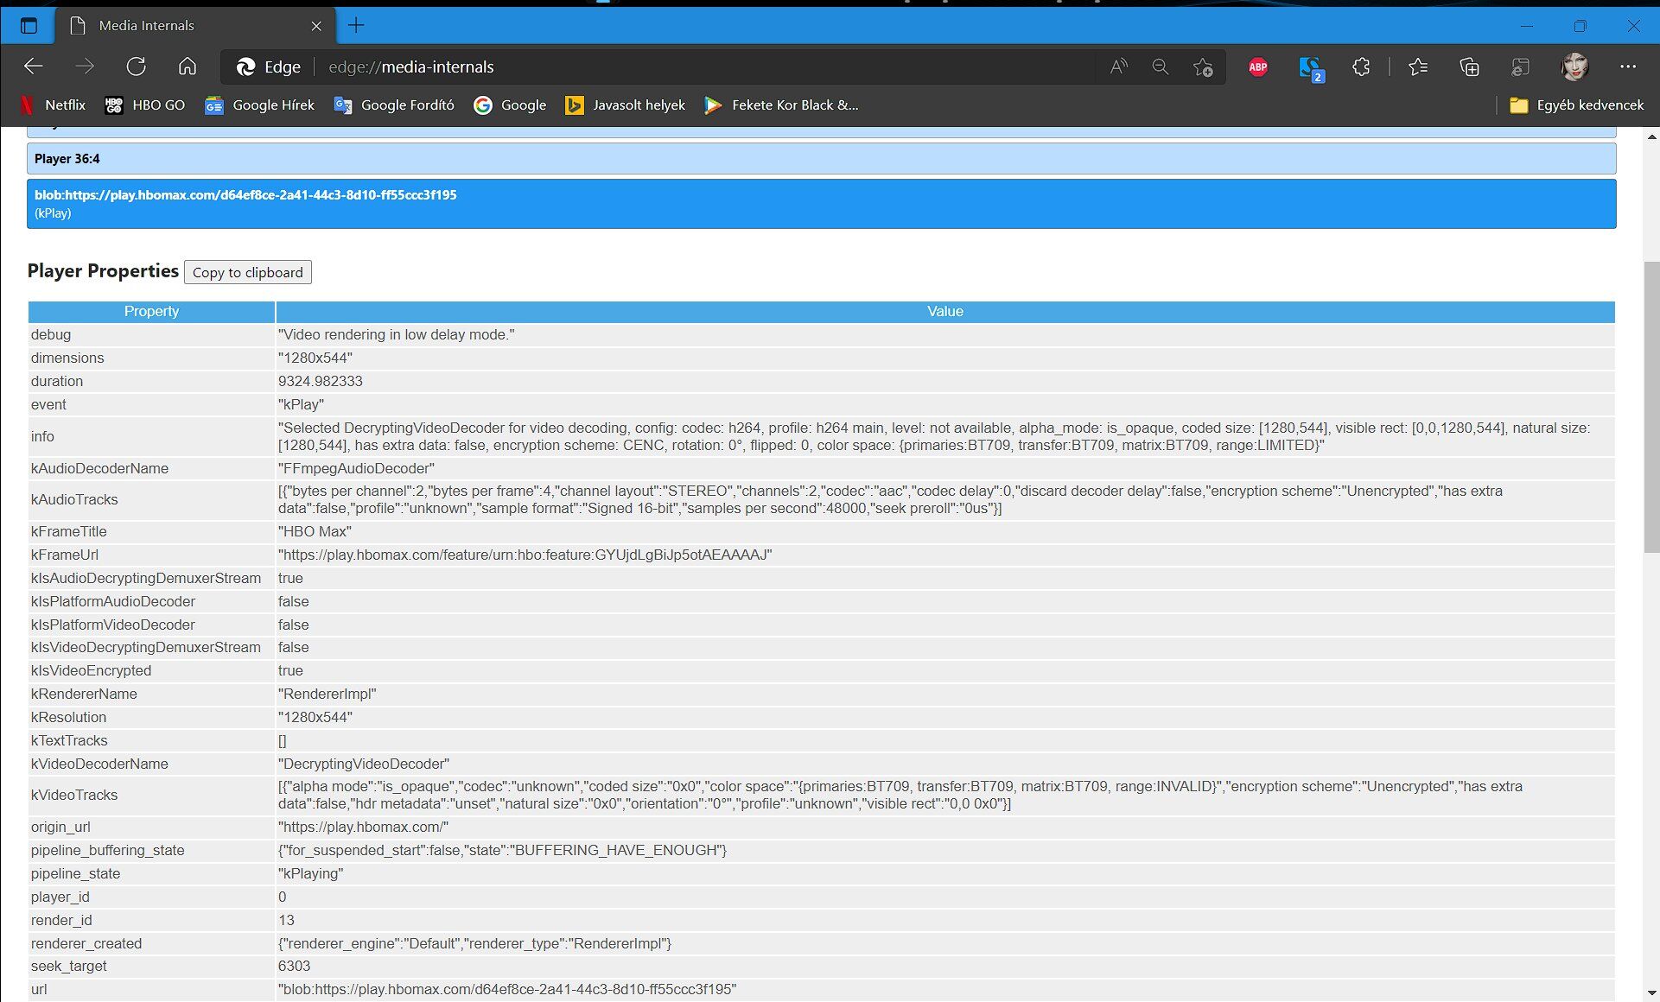The width and height of the screenshot is (1660, 1002).
Task: Open the Collections panel
Action: click(1469, 67)
